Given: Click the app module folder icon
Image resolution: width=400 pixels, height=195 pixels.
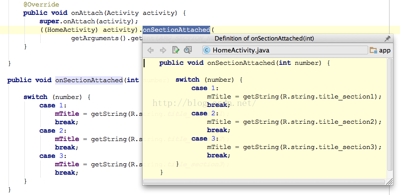Looking at the screenshot, I should pos(374,50).
